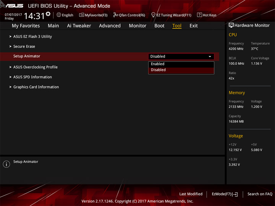Click the 14:31 clock display

[x=34, y=16]
